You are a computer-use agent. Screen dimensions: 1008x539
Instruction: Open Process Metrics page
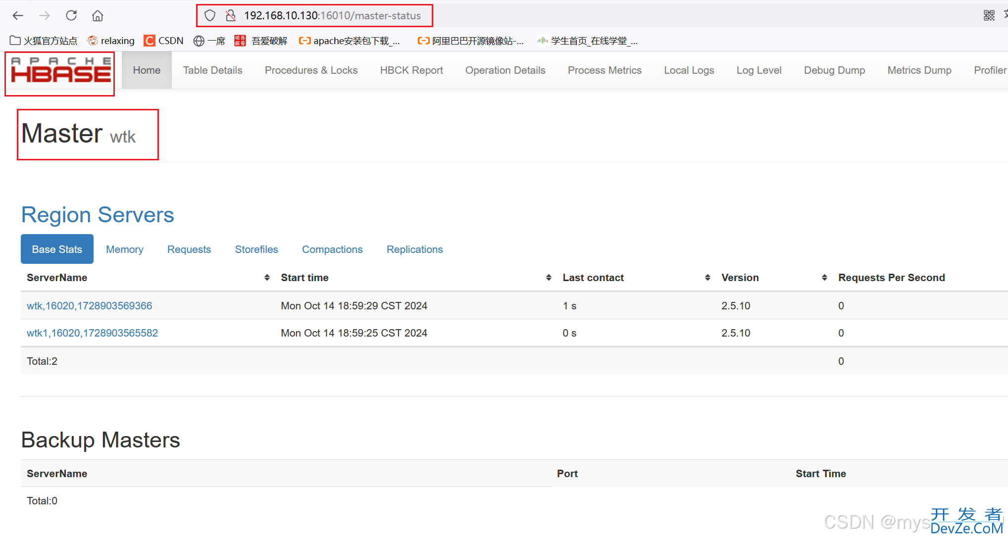pyautogui.click(x=605, y=70)
